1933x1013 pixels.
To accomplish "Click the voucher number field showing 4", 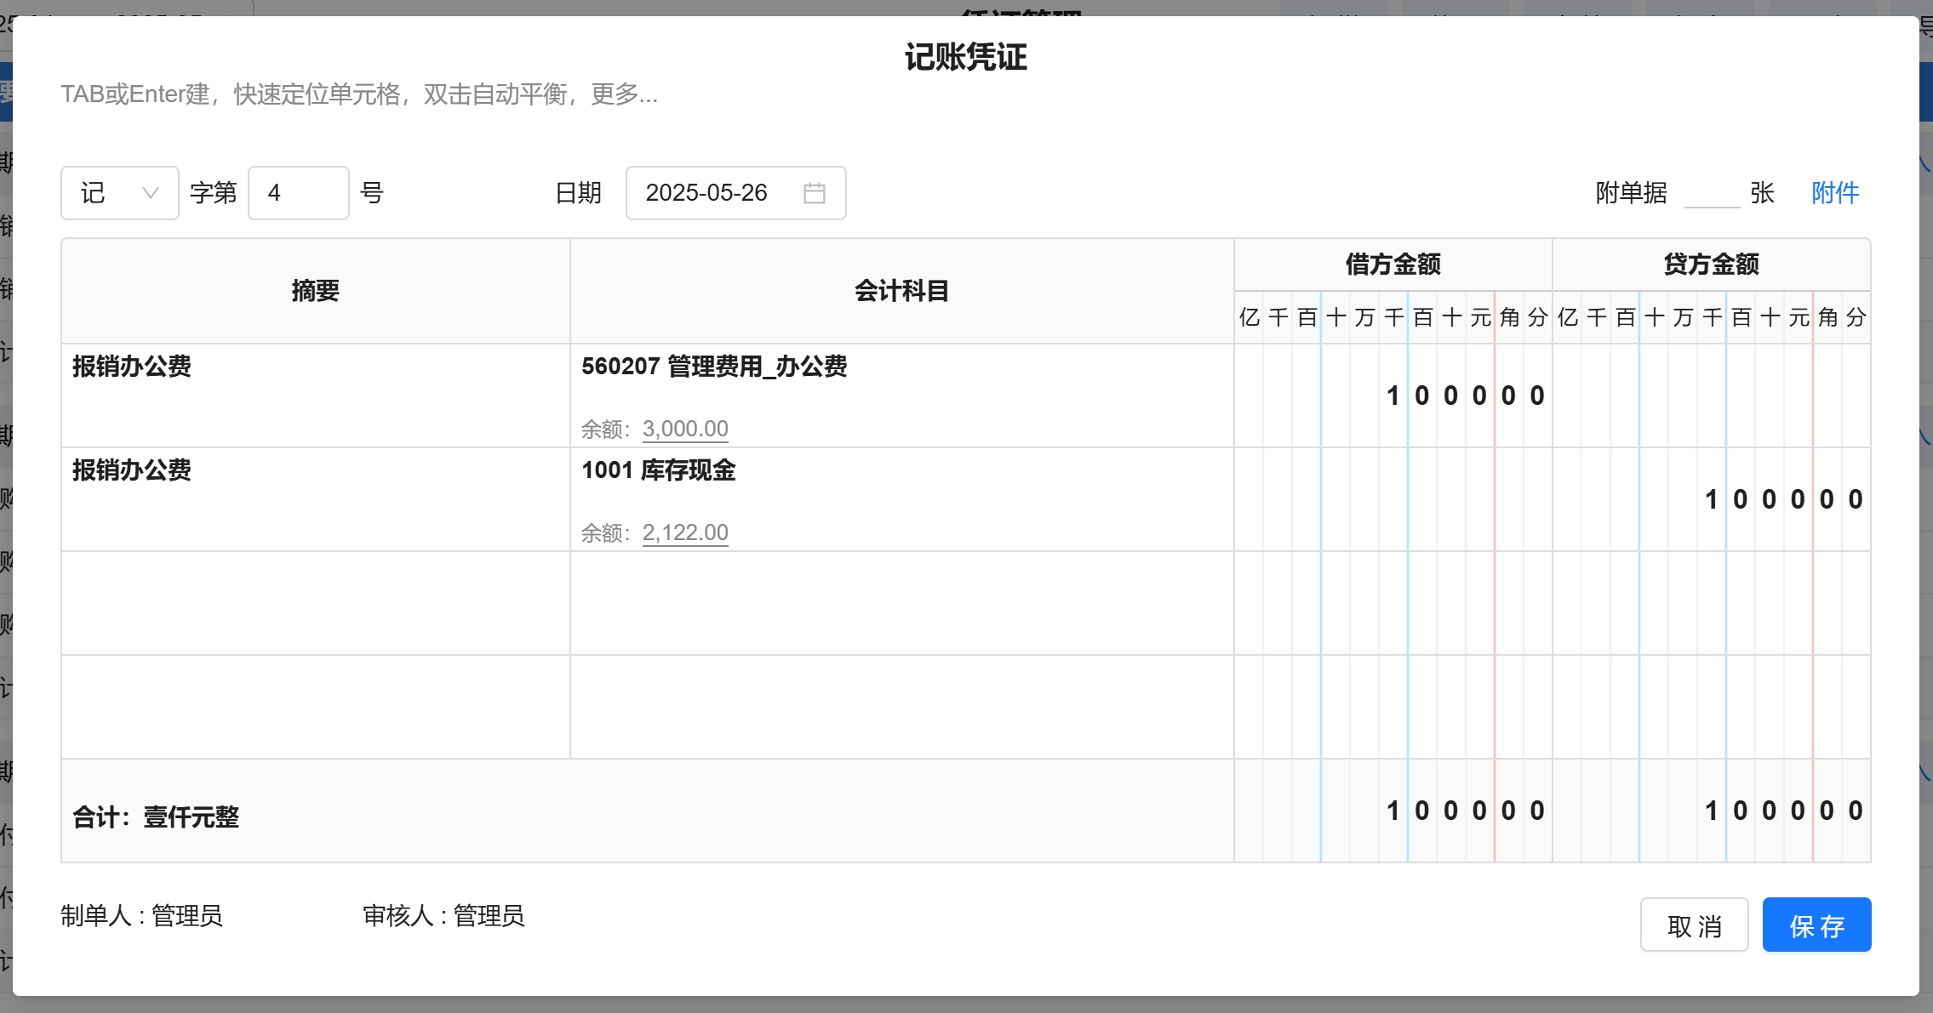I will click(298, 193).
